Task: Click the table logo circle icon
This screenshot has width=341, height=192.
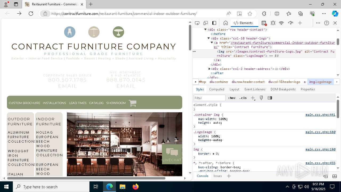Action: (x=118, y=32)
